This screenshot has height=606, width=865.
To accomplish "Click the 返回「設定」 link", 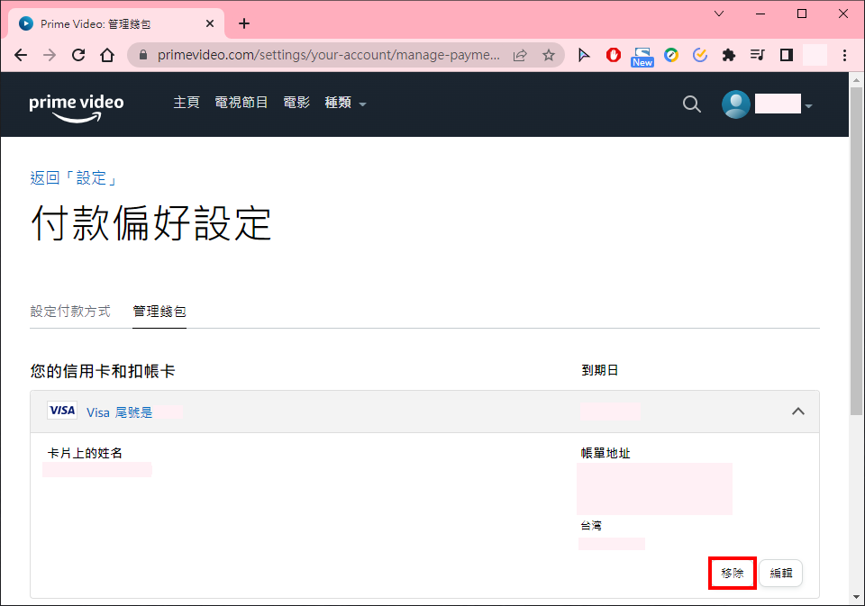I will 73,178.
